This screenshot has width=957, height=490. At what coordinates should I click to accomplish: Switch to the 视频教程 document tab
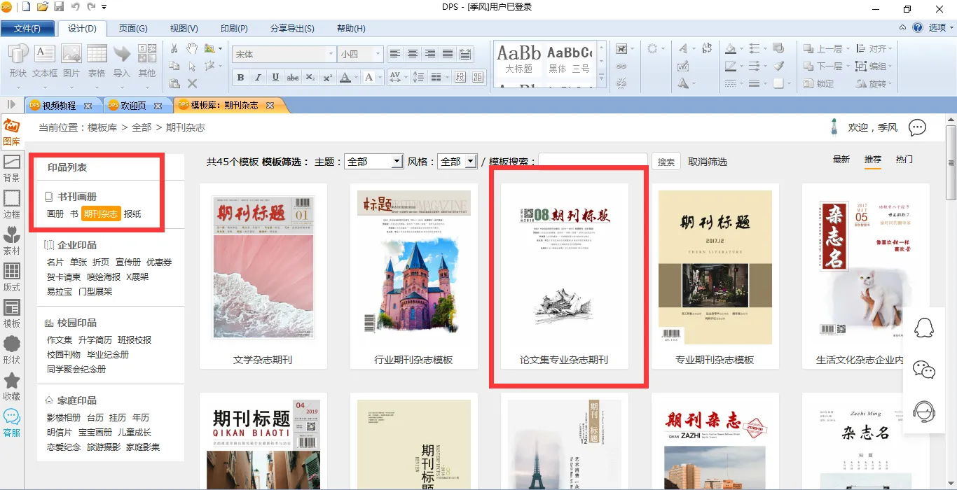click(60, 106)
